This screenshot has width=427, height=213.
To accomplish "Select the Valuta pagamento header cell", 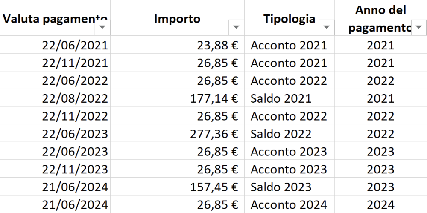I will pos(55,18).
